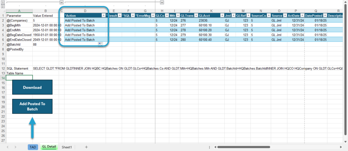Switch to the TAD sheet tab
The height and width of the screenshot is (151, 348).
point(33,147)
